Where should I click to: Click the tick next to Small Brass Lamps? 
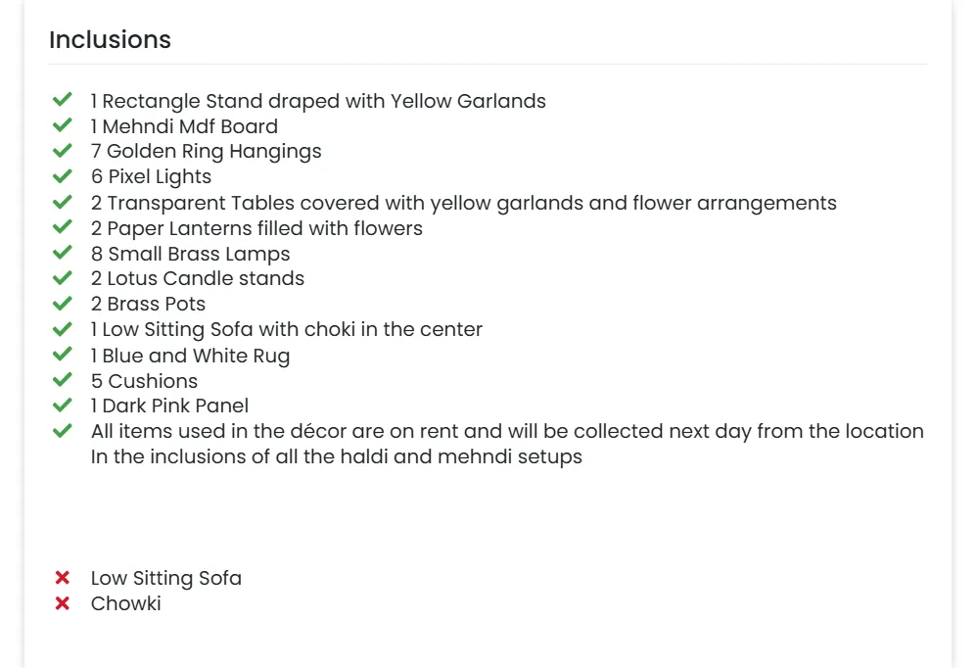[63, 254]
